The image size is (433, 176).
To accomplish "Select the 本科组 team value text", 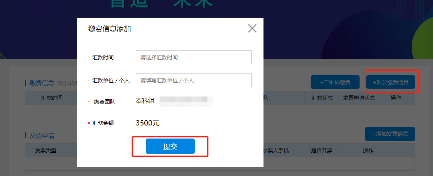I will 145,101.
